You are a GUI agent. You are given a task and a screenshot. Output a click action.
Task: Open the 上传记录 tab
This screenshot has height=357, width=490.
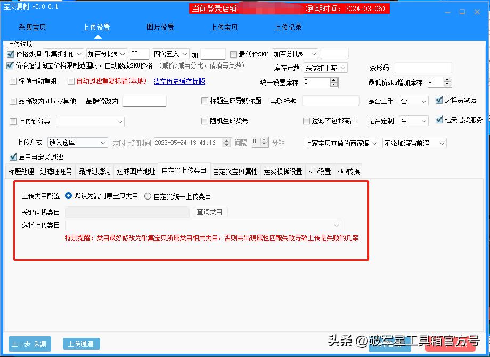(x=288, y=27)
